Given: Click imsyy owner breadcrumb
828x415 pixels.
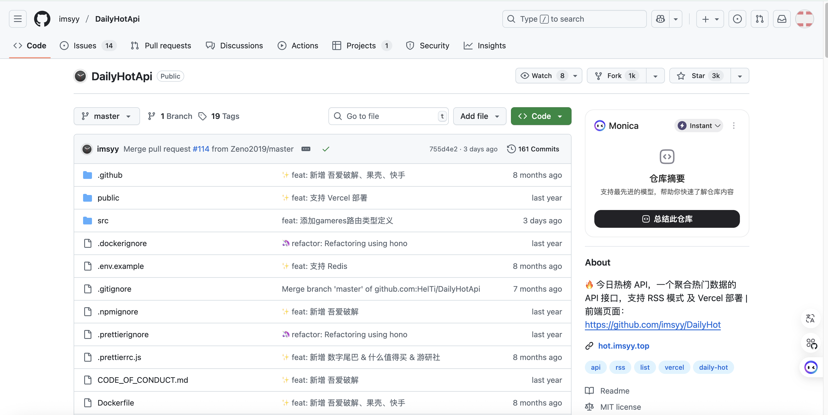Looking at the screenshot, I should (x=69, y=19).
